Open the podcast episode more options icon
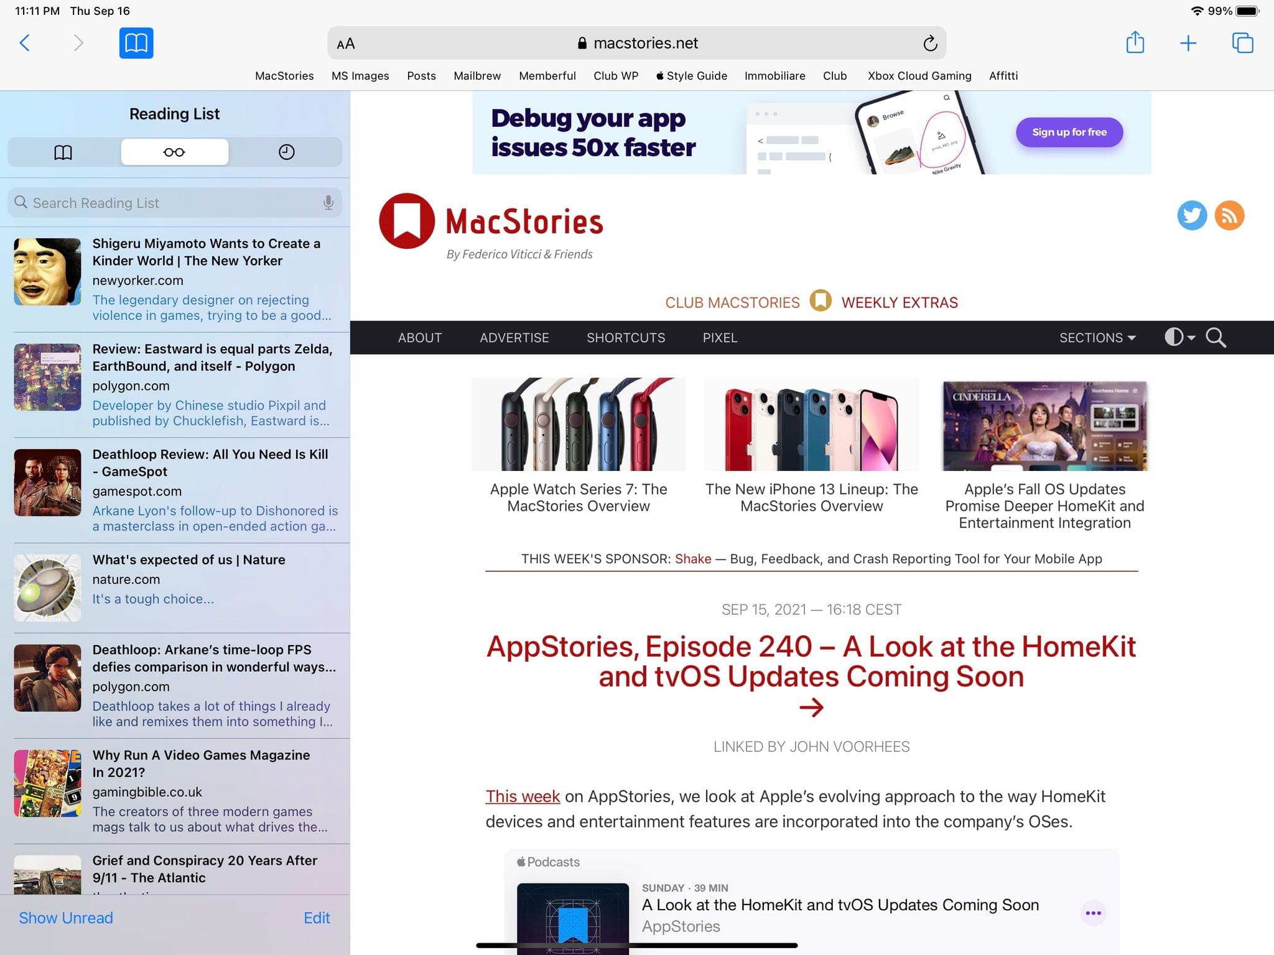Viewport: 1274px width, 955px height. coord(1093,913)
